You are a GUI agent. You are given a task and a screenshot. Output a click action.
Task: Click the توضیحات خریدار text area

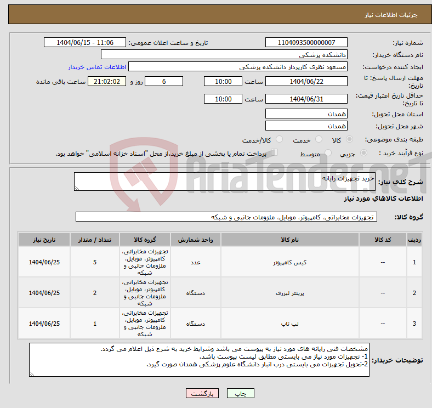tap(199, 360)
